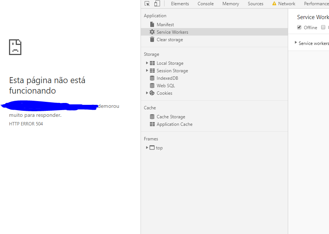Click the Network tab warning triangle icon

pyautogui.click(x=274, y=4)
